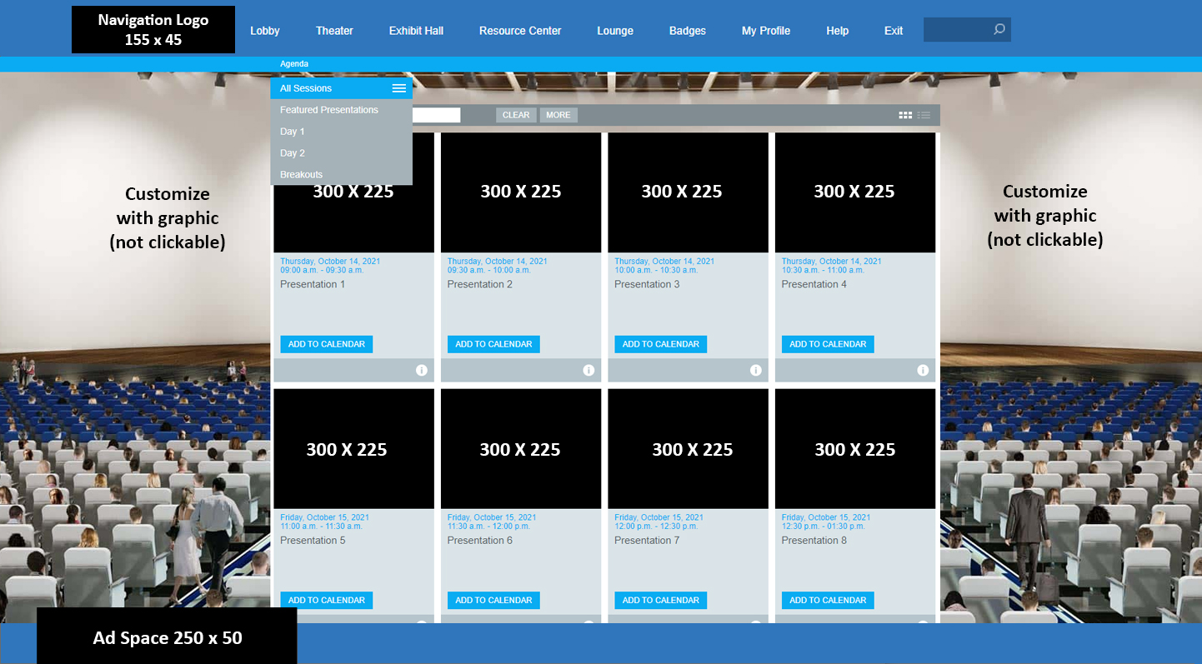Screen dimensions: 1202x664
Task: Add Presentation 2 to calendar
Action: (493, 344)
